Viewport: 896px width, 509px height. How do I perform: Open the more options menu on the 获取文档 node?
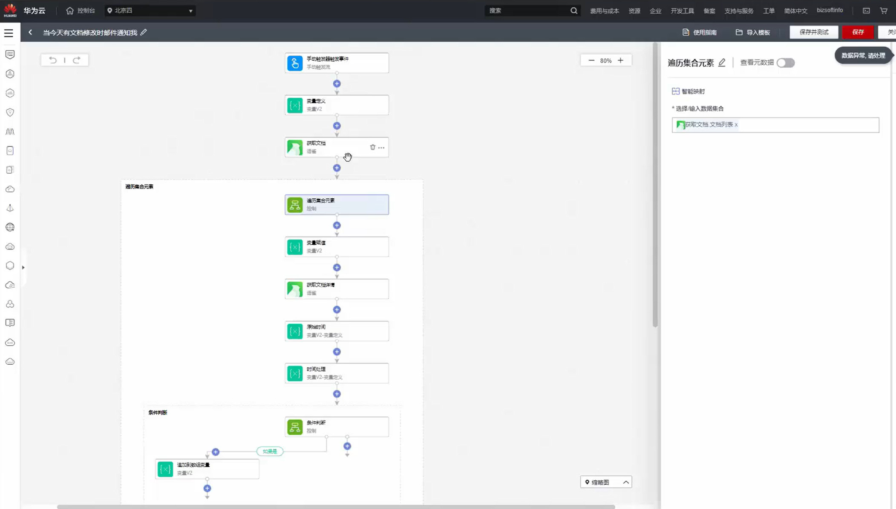pos(381,148)
